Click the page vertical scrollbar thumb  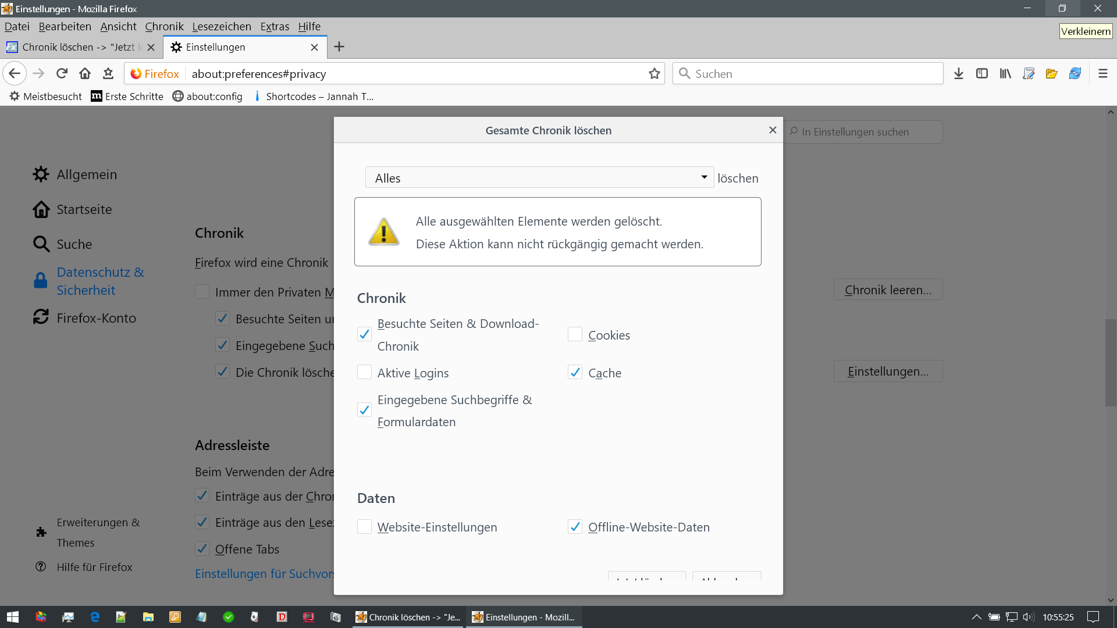[1111, 362]
